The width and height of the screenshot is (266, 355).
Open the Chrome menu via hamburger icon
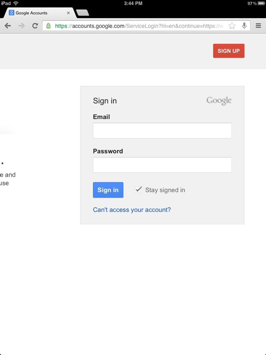pos(258,26)
